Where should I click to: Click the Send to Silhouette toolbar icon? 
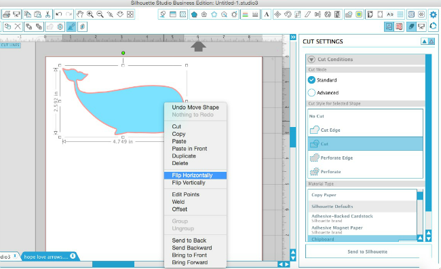tap(16, 14)
